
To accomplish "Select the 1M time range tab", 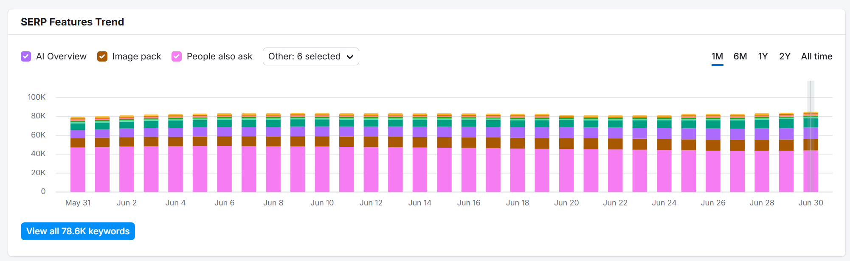I will point(717,56).
